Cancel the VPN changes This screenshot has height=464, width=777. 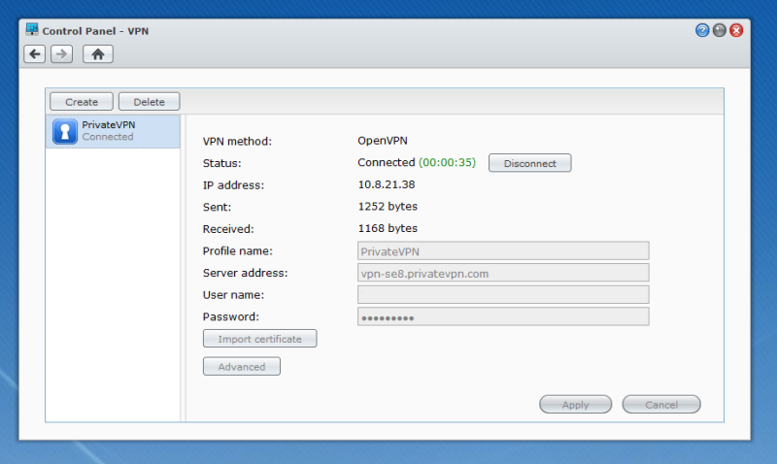click(661, 404)
